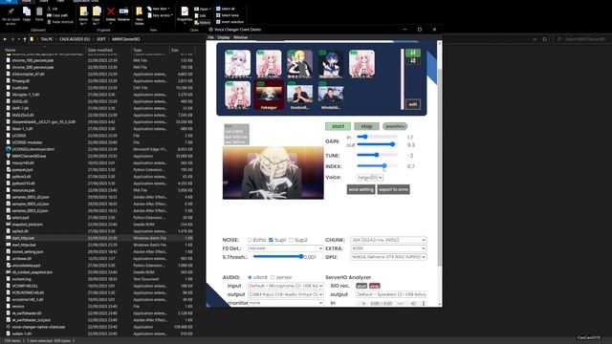Click 'This PC' in Explorer breadcrumb
The height and width of the screenshot is (344, 612).
coord(47,39)
